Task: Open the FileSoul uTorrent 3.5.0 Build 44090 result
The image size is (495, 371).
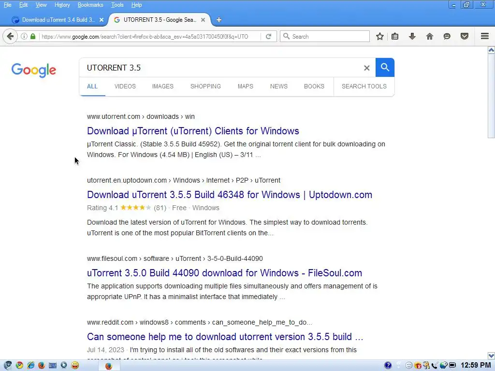Action: [x=224, y=273]
